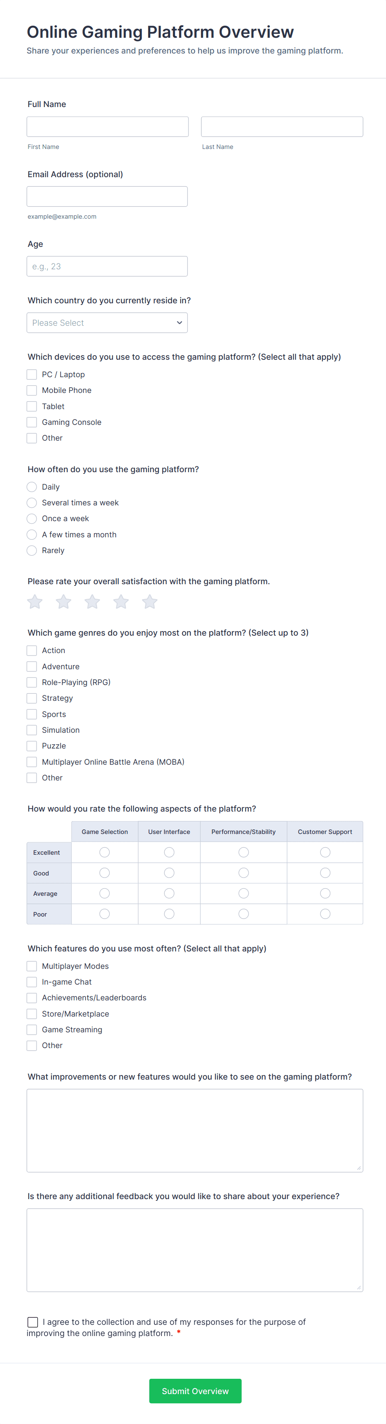
Task: Rate Game Selection as Excellent
Action: (x=105, y=852)
